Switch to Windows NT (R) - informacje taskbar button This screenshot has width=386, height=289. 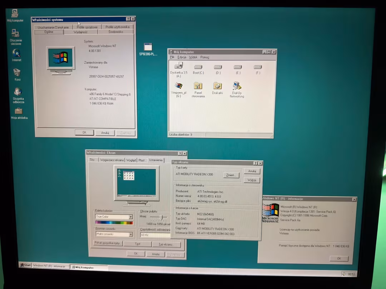pyautogui.click(x=50, y=266)
